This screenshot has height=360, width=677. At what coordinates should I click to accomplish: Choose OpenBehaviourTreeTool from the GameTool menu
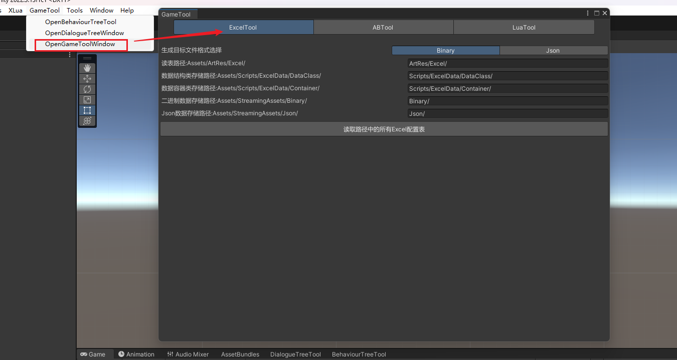click(x=81, y=22)
